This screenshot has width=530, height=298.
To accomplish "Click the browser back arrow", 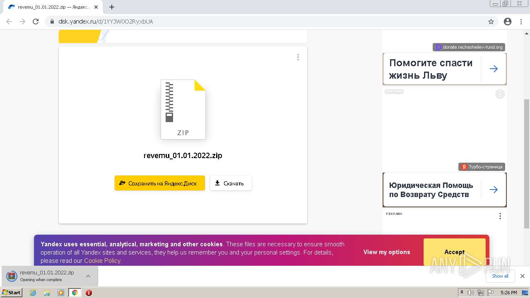I will [9, 22].
